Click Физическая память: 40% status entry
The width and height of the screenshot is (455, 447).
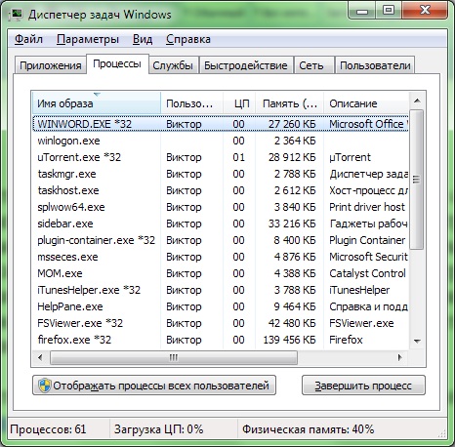[308, 429]
